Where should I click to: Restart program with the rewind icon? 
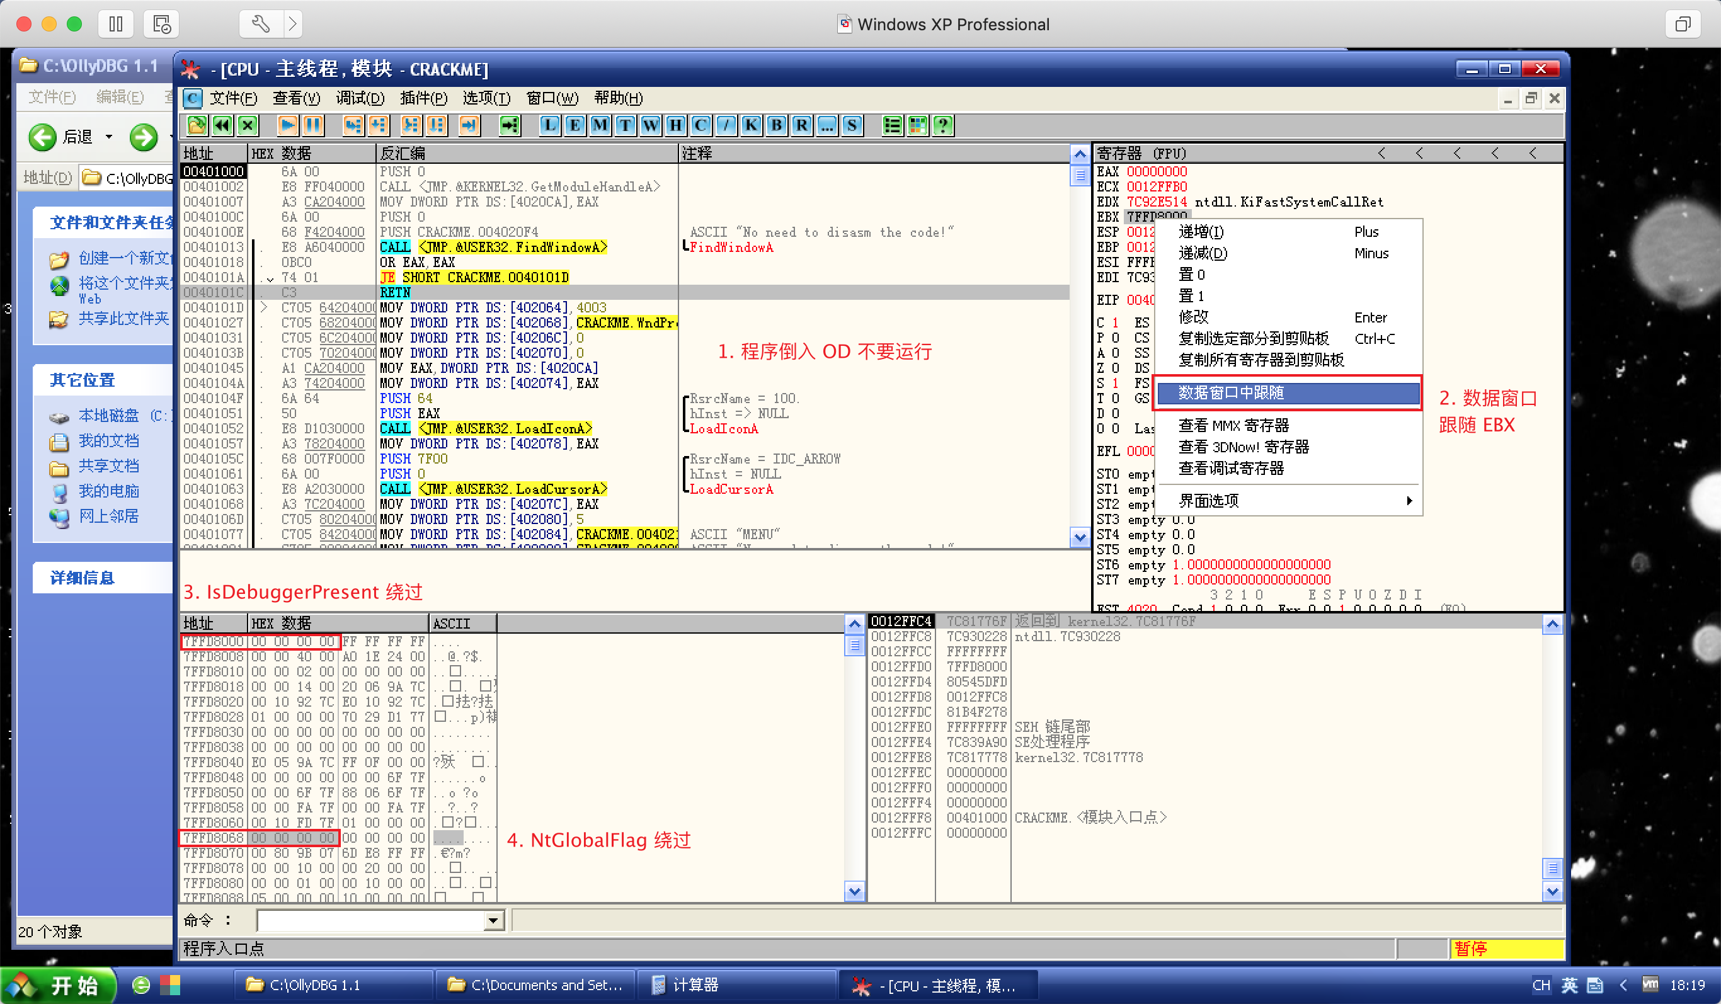[x=222, y=125]
